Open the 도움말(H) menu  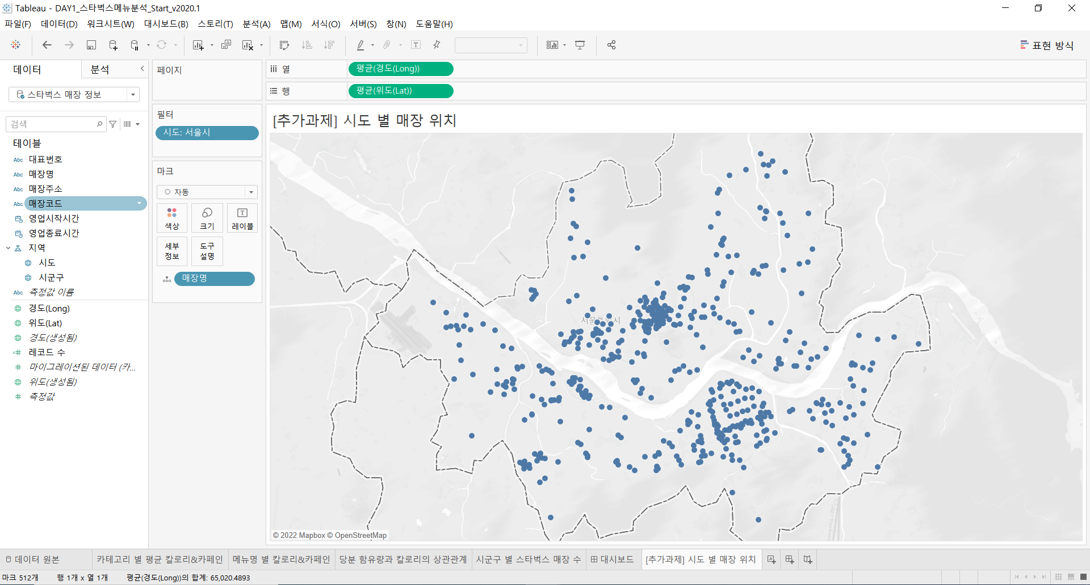434,24
